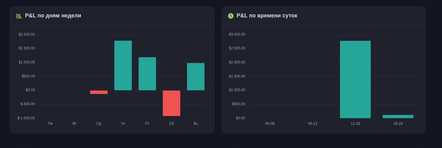Click the 00-06 time axis label
The width and height of the screenshot is (442, 148).
pos(270,124)
